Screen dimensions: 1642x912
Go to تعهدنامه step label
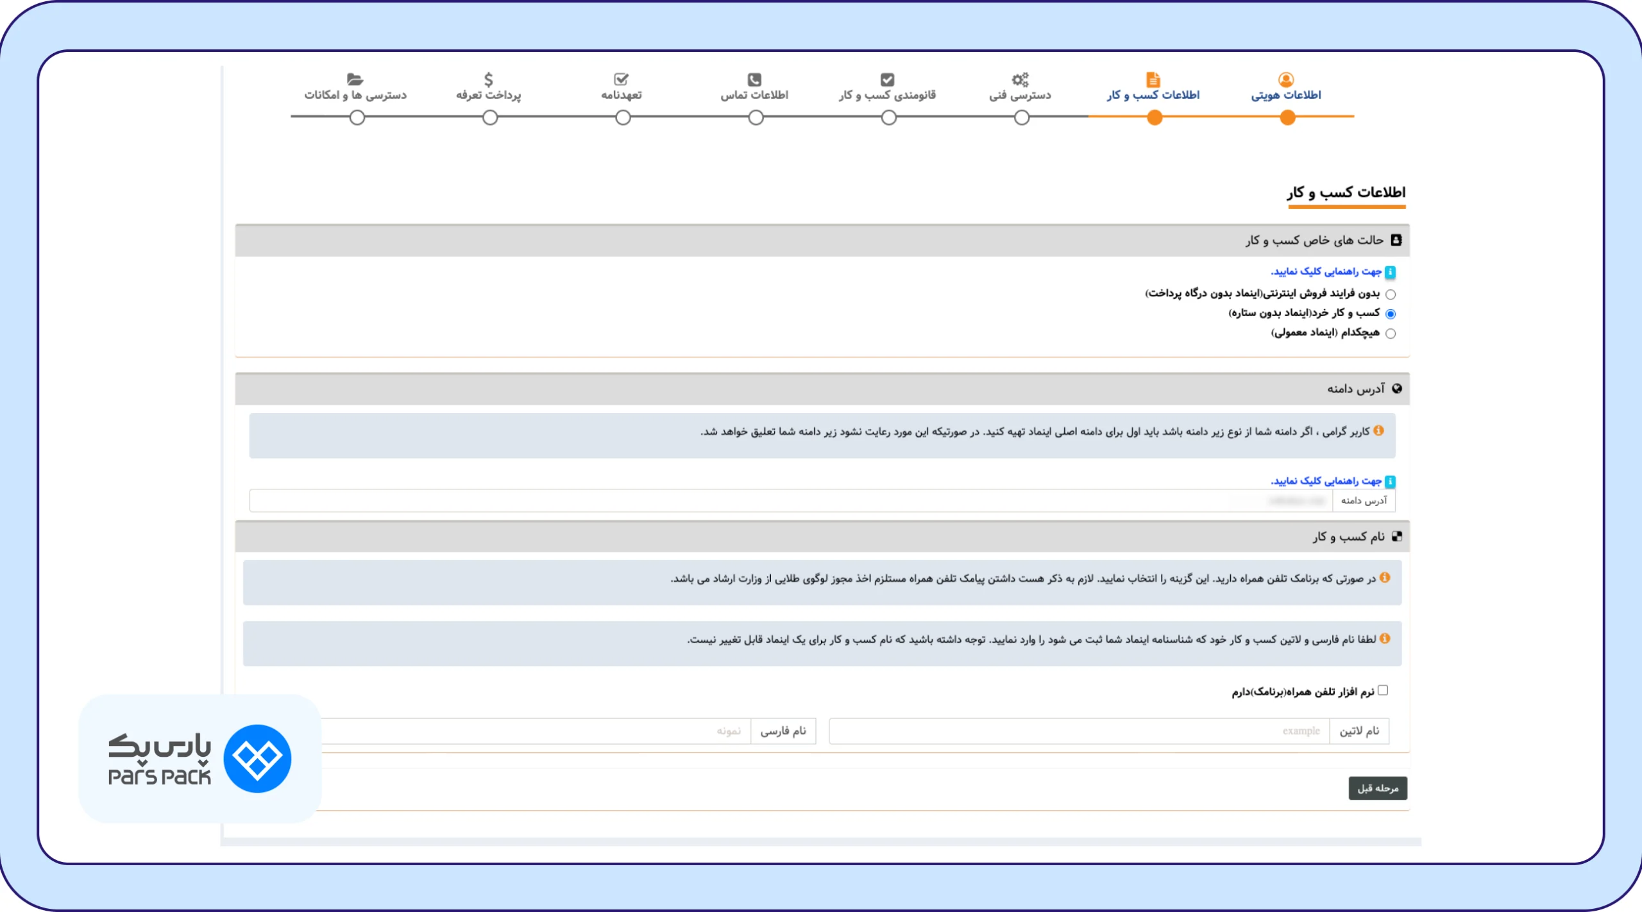coord(621,95)
